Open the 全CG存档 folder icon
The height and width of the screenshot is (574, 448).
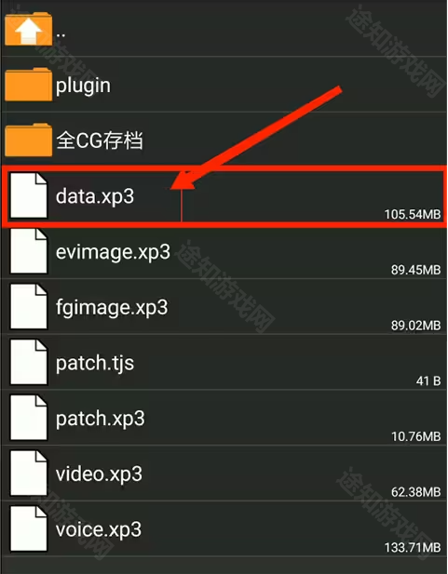(x=29, y=140)
